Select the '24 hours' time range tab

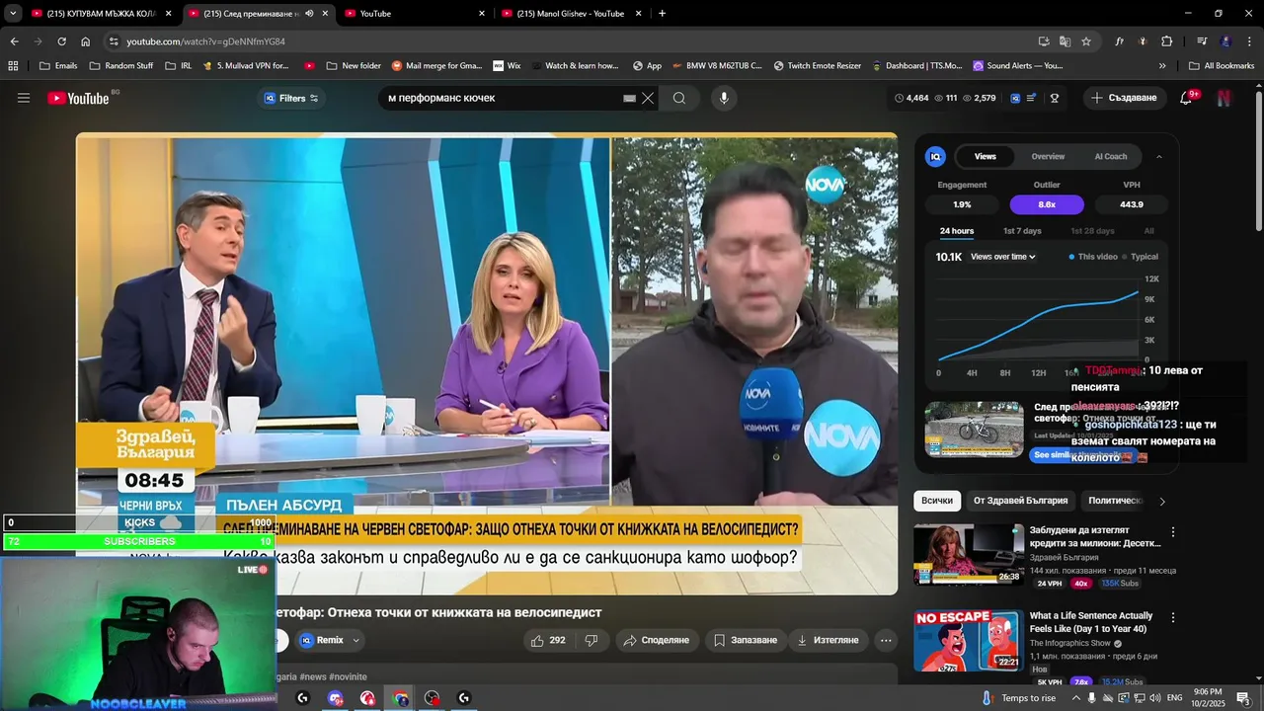click(957, 231)
